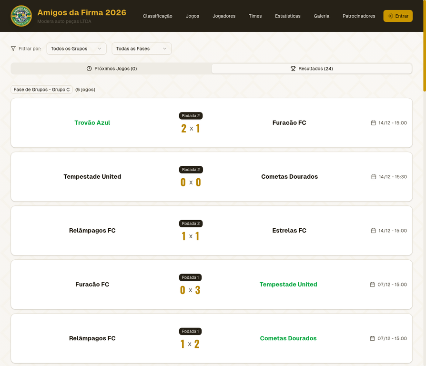The image size is (426, 366).
Task: Click the calendar icon on Relâmpagos vs Estrelas match
Action: 373,230
